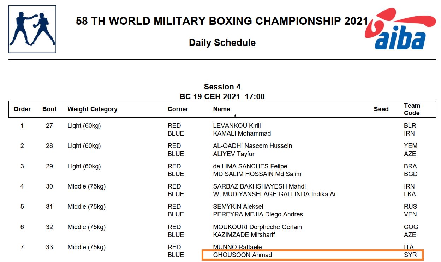Click the name ALIYEV Tayfur

tap(234, 154)
